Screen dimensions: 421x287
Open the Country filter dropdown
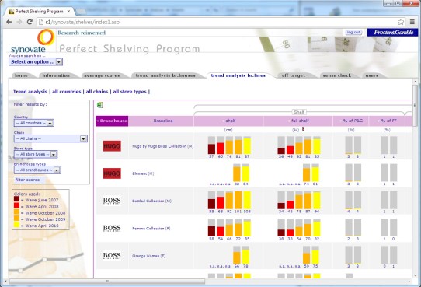click(x=34, y=123)
